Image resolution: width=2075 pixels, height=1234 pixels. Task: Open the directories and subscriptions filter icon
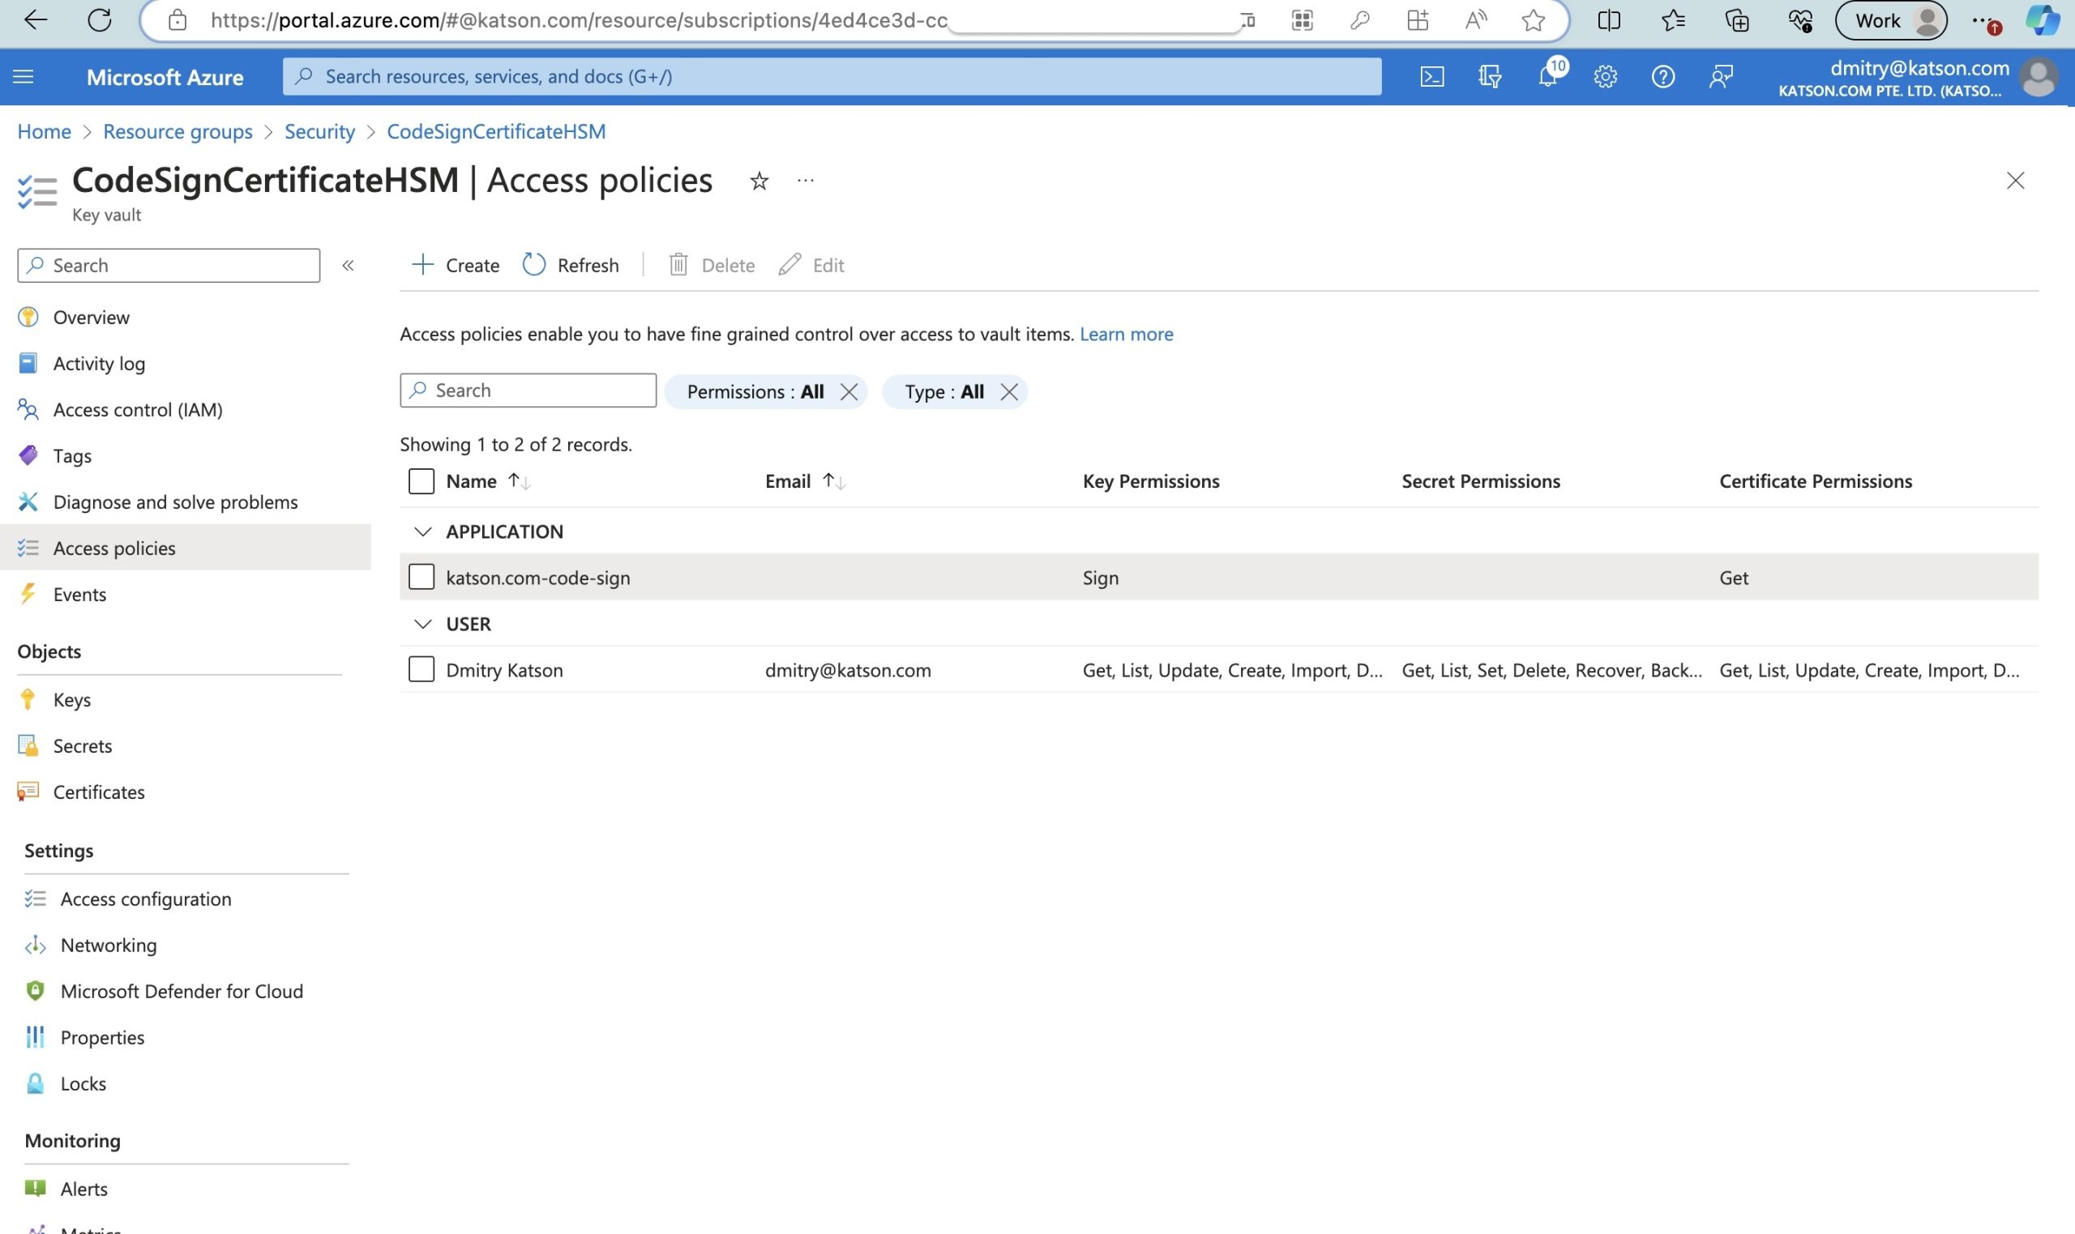tap(1490, 76)
